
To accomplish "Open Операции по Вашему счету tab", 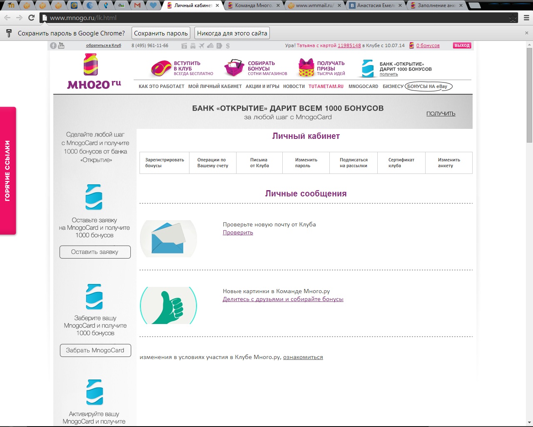I will 213,163.
